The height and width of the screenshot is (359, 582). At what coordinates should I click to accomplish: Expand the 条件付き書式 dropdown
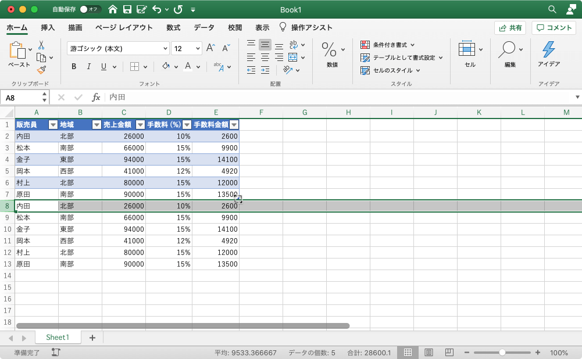[387, 45]
